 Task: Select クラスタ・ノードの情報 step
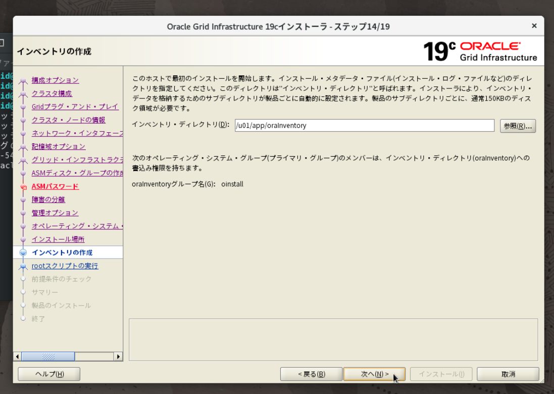pyautogui.click(x=69, y=120)
